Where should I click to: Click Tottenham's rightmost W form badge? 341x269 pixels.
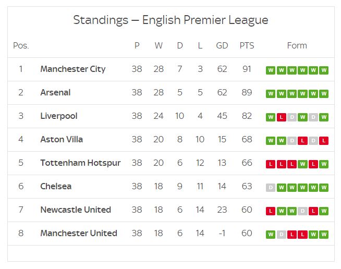click(324, 164)
